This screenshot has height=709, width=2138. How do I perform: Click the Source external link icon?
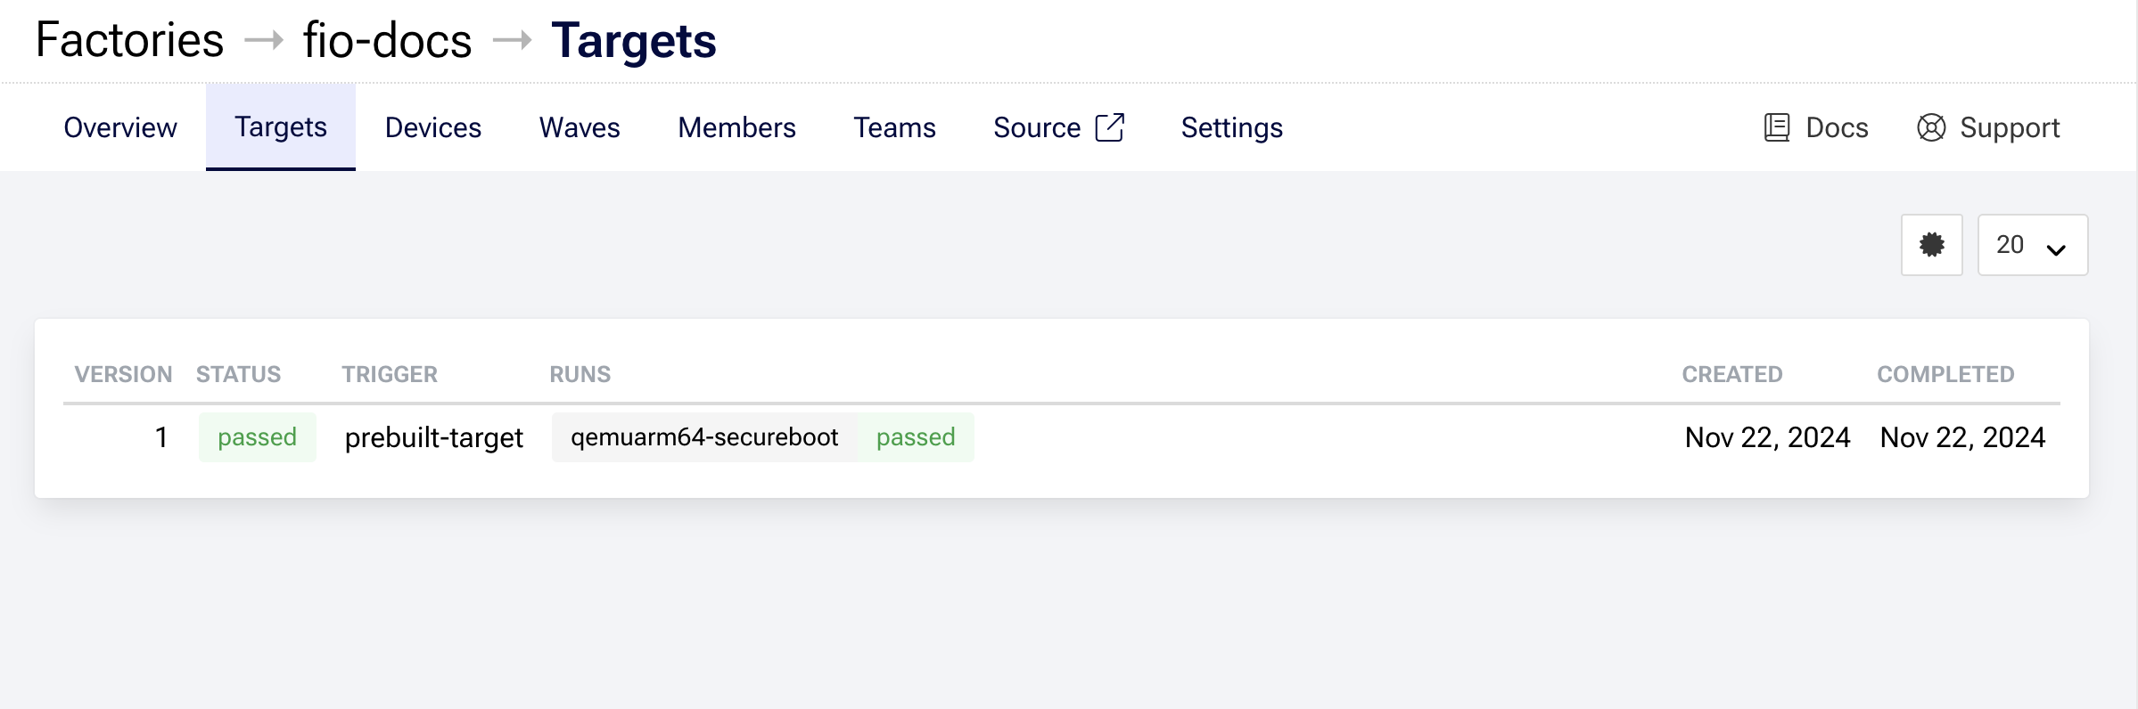click(1109, 127)
